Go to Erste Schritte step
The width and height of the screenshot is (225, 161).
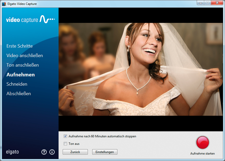pos(20,46)
